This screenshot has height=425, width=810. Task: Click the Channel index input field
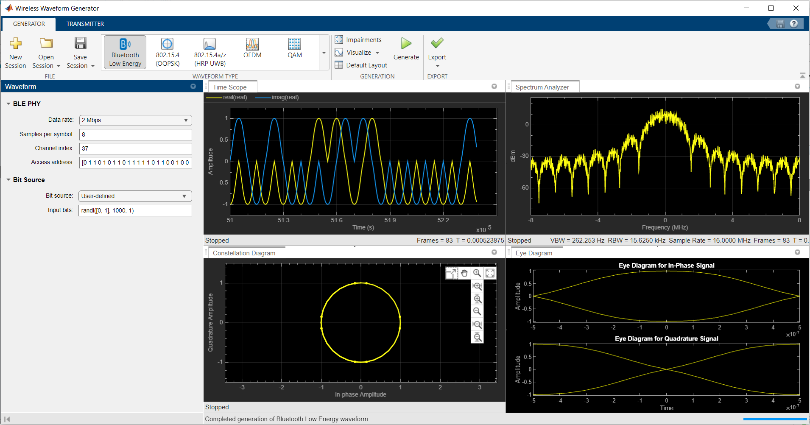pyautogui.click(x=135, y=148)
